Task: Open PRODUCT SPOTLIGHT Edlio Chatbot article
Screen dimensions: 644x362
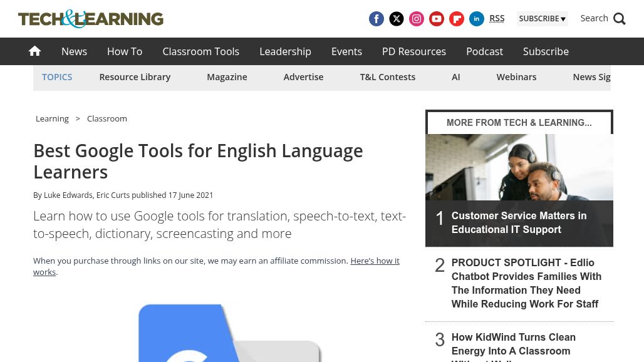Action: pos(526,283)
